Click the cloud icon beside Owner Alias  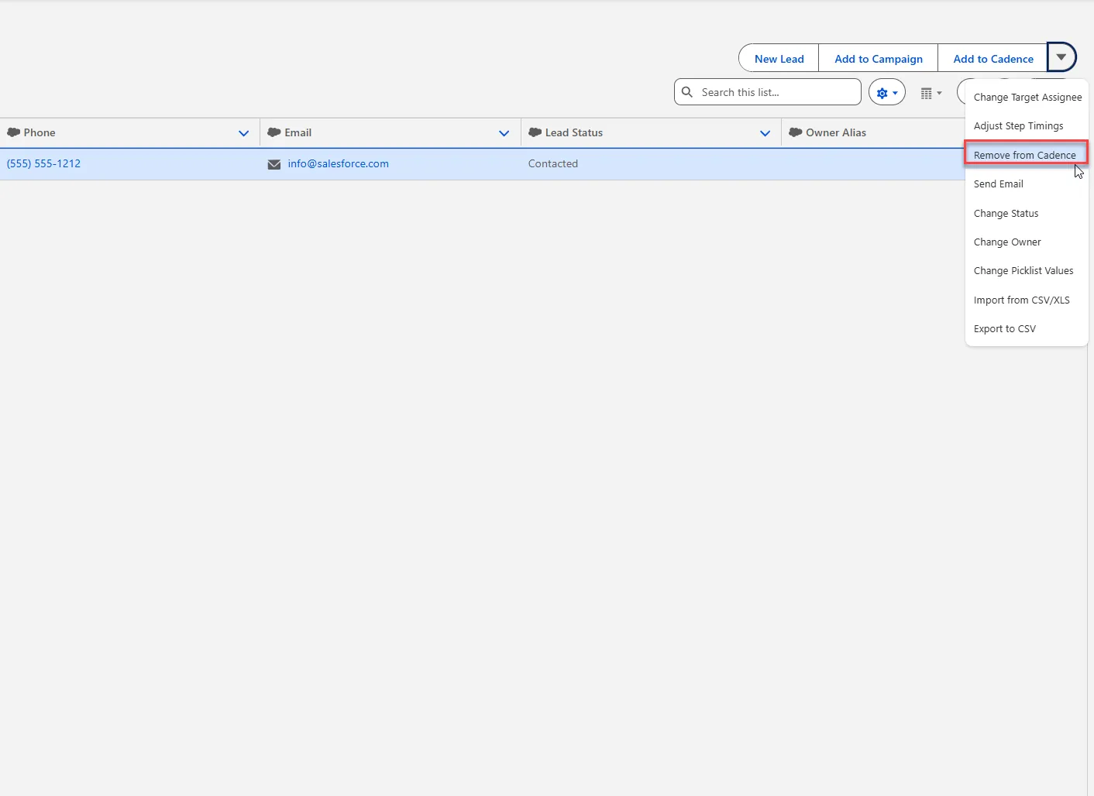click(x=795, y=132)
